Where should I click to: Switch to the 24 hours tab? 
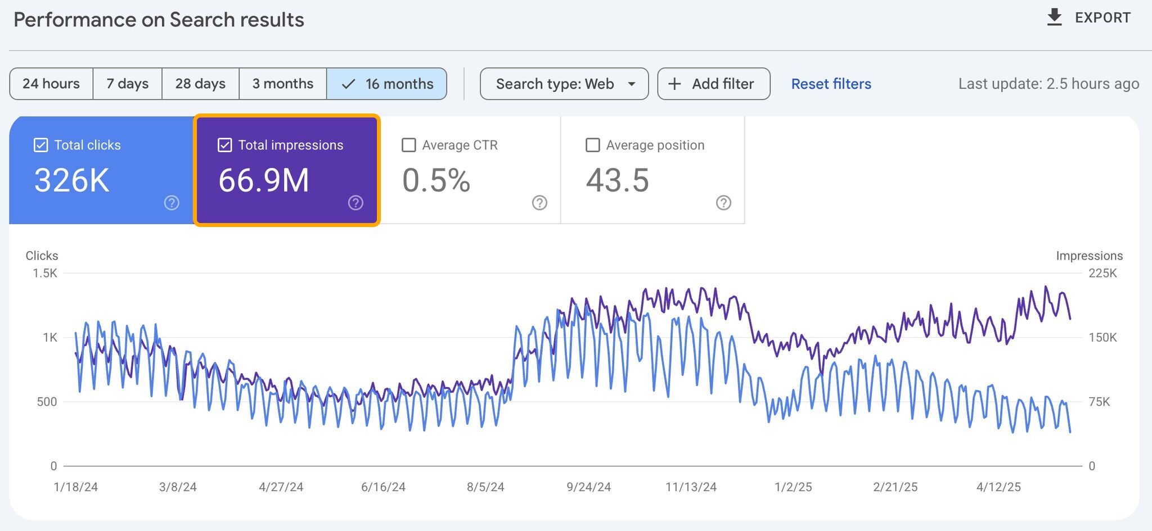click(x=51, y=83)
